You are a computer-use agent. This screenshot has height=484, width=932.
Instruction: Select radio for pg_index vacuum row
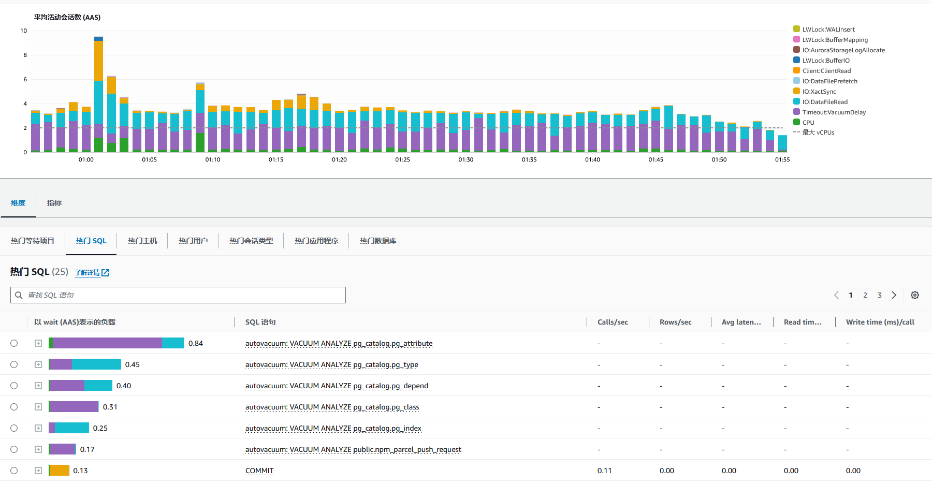pos(14,428)
